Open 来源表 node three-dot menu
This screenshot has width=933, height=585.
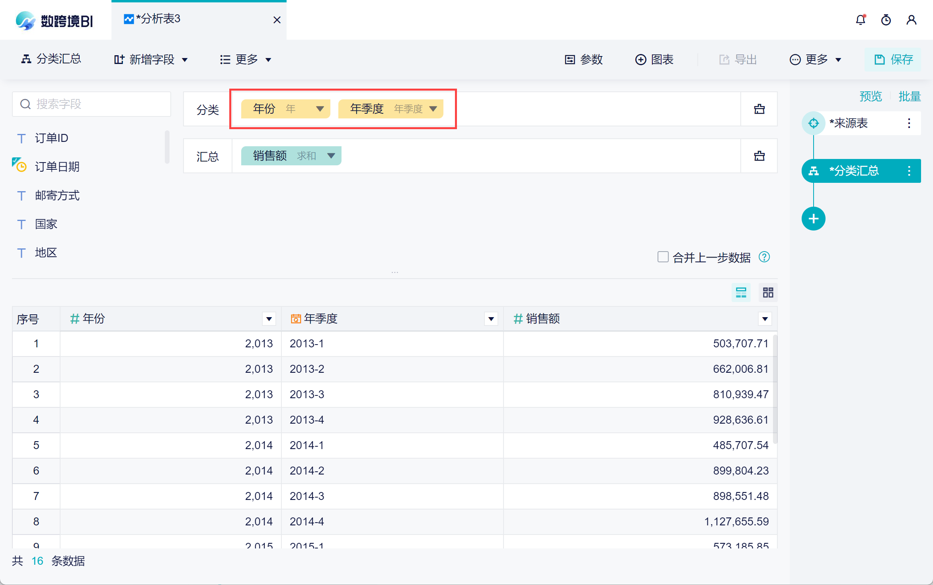tap(909, 123)
